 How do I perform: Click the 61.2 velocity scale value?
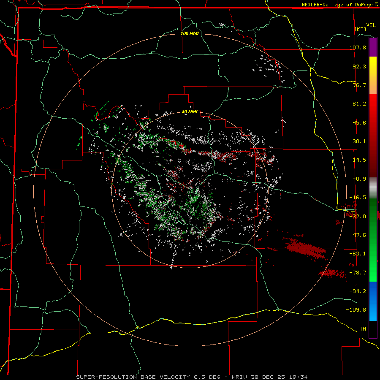point(359,104)
